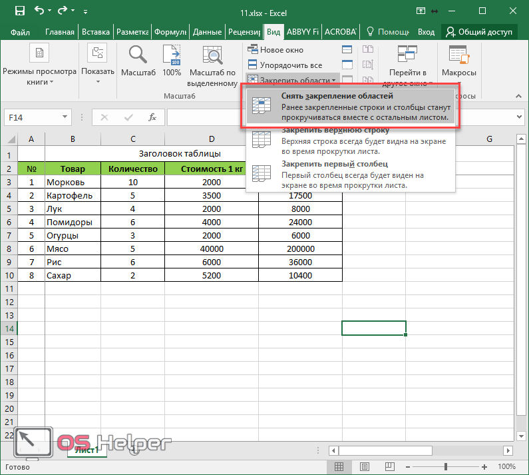Expand the Показать group dropdown
529x475 pixels.
pos(98,64)
